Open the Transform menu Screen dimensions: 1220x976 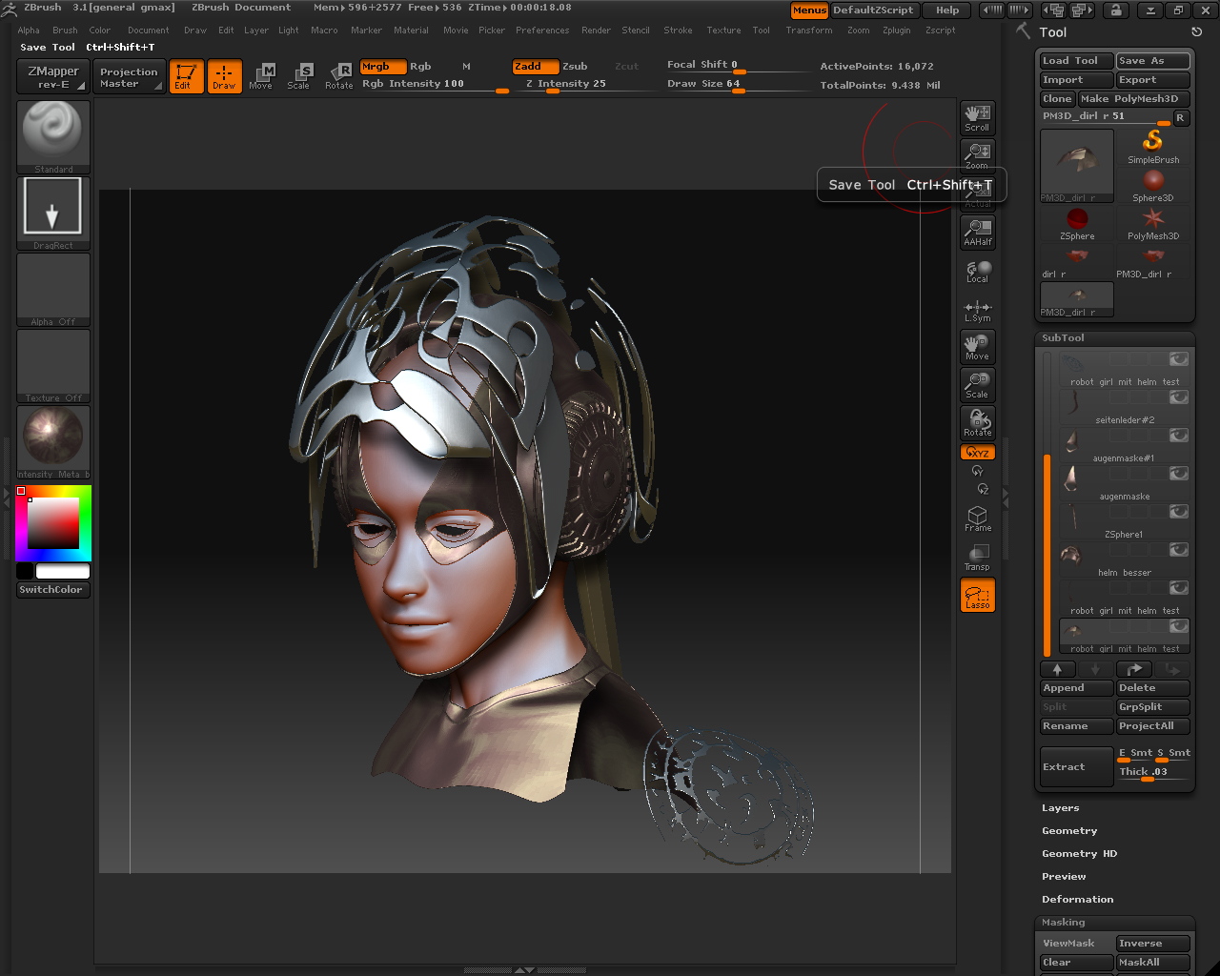[x=809, y=30]
